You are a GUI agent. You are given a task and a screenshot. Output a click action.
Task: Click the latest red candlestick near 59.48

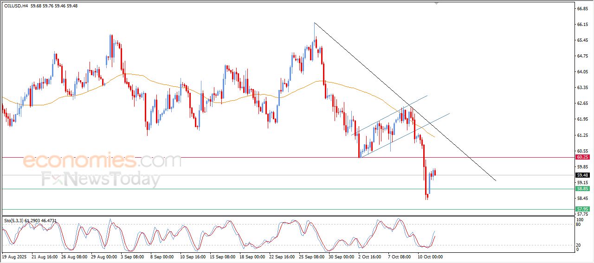[x=435, y=173]
